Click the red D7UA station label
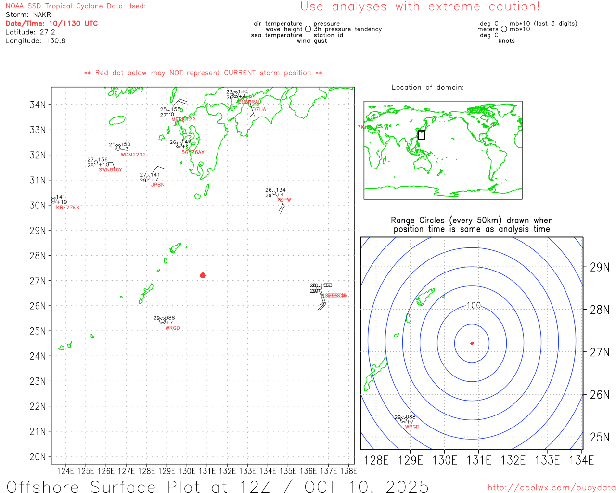 click(259, 110)
